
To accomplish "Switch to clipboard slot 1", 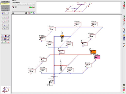I will (x=13, y=4).
